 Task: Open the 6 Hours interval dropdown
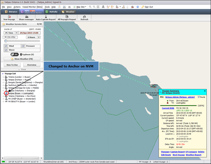coord(39,37)
